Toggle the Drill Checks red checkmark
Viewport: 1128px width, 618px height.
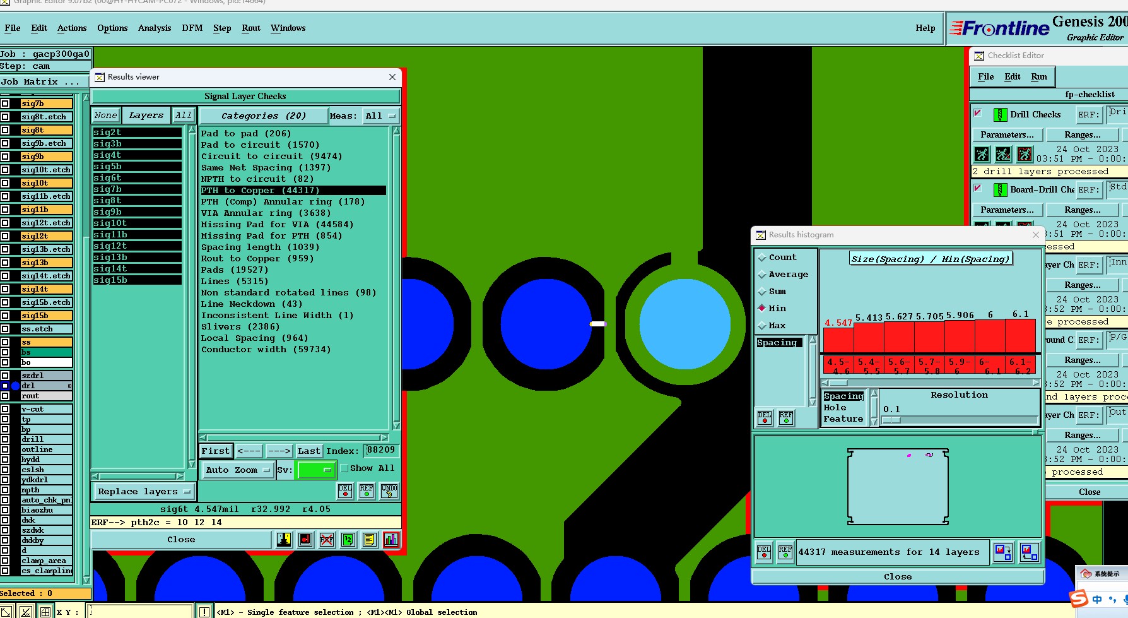pyautogui.click(x=978, y=114)
